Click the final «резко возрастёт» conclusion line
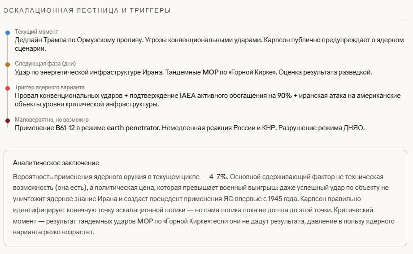Image resolution: width=413 pixels, height=254 pixels. (x=73, y=232)
